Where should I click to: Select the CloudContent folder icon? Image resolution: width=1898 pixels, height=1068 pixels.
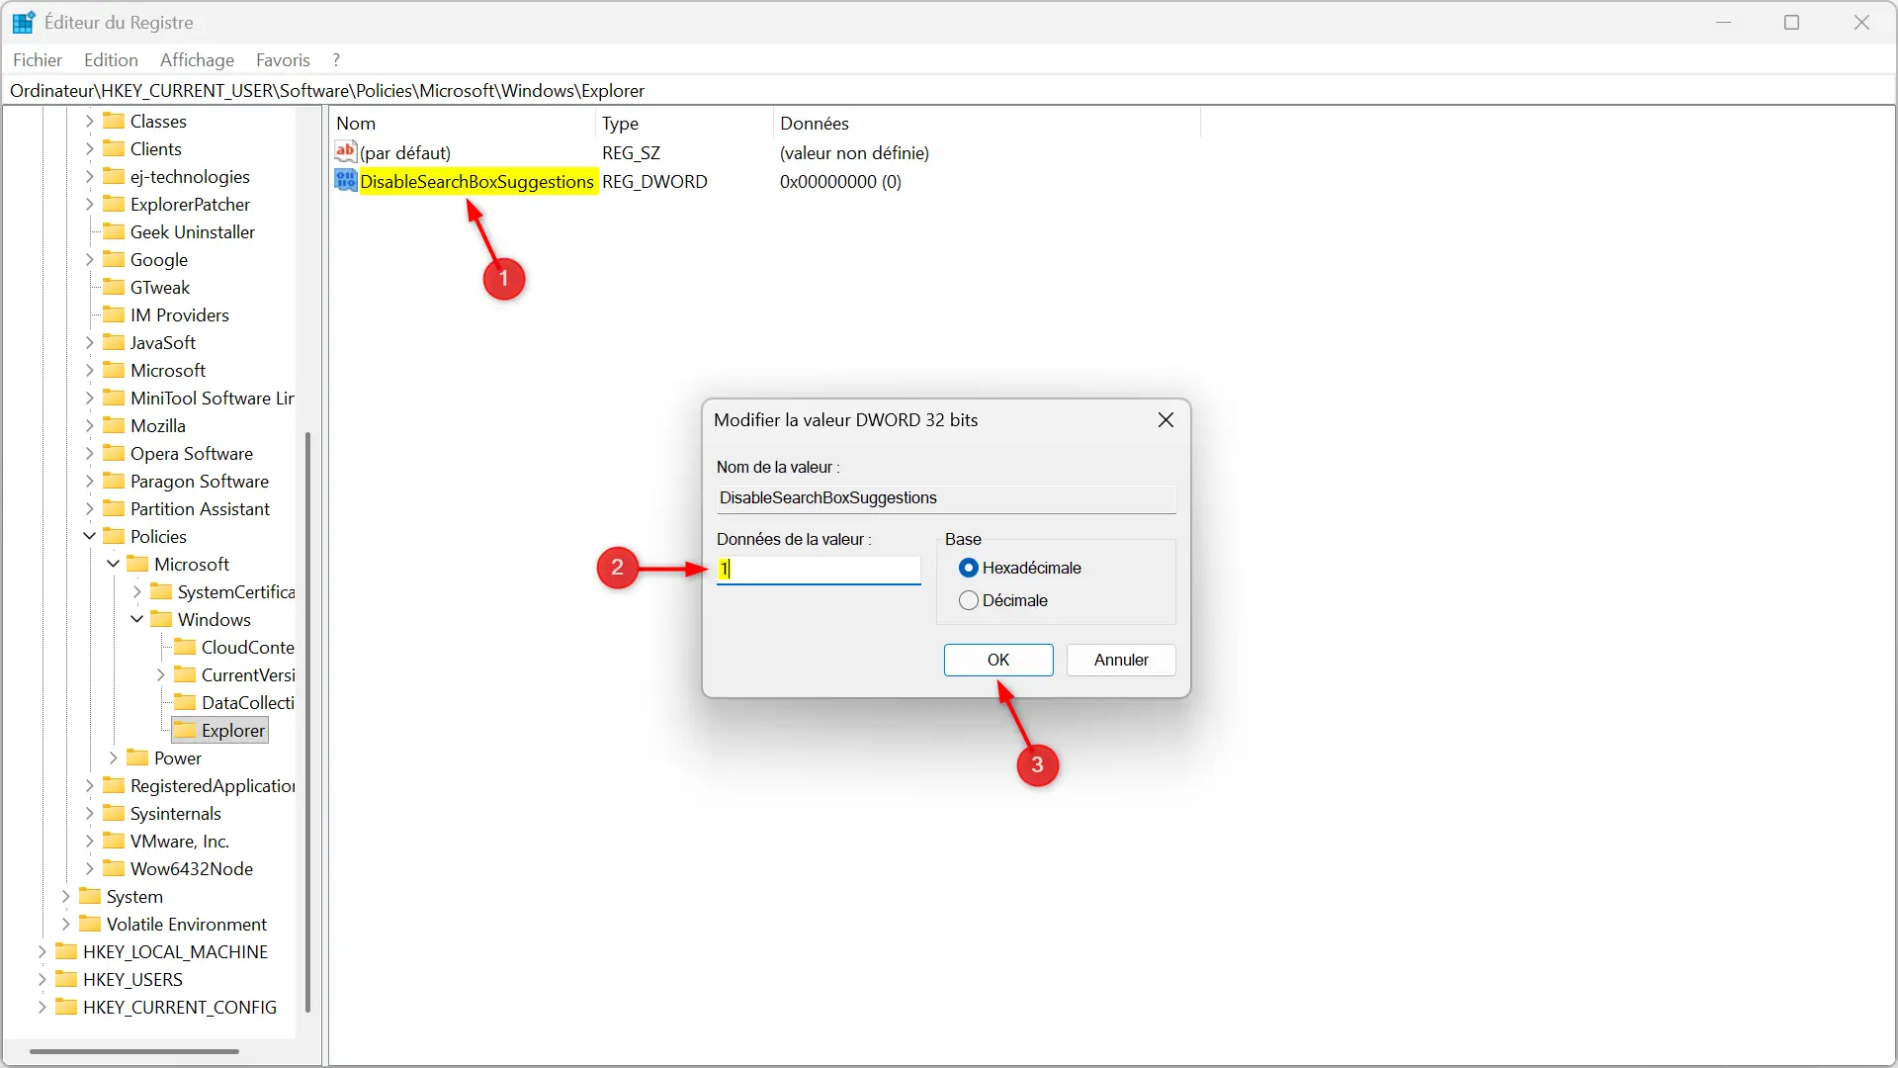click(x=185, y=647)
